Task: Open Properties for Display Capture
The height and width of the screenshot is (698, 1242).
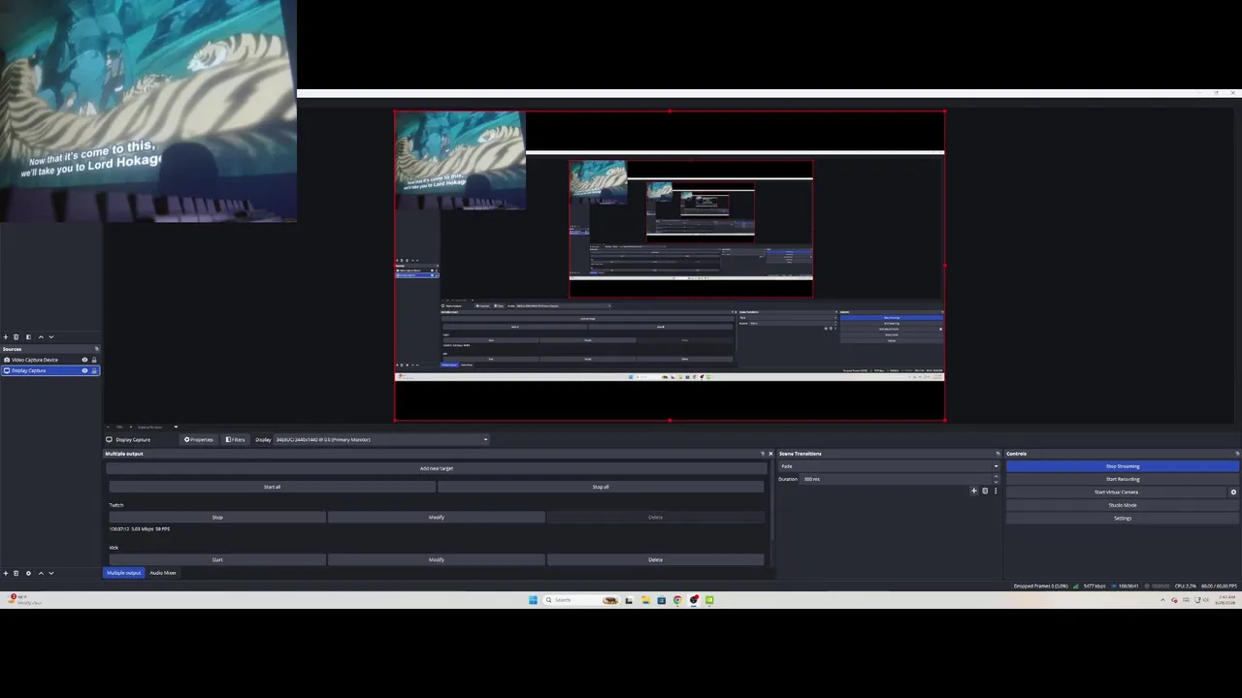Action: [x=198, y=439]
